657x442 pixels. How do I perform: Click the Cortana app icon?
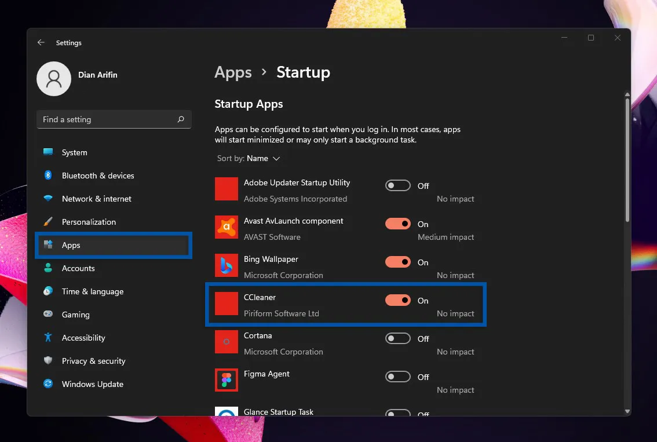226,342
